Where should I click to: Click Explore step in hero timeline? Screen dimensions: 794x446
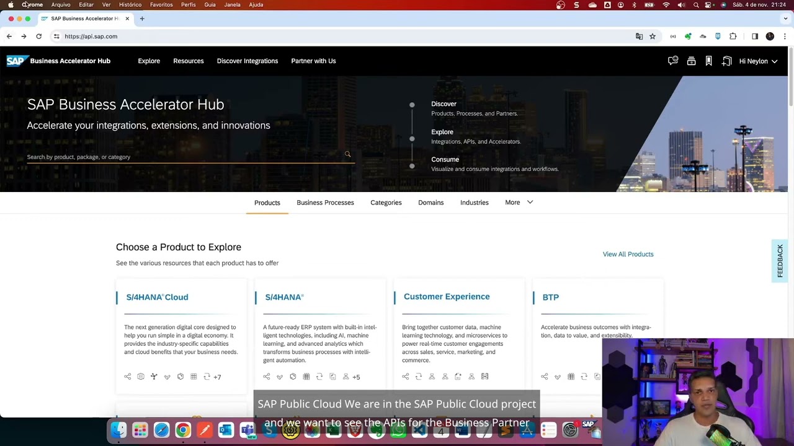442,132
